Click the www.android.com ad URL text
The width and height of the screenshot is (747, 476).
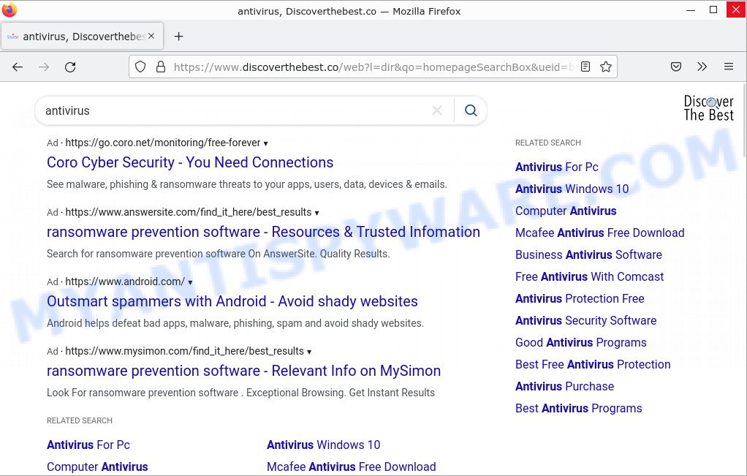click(x=125, y=282)
